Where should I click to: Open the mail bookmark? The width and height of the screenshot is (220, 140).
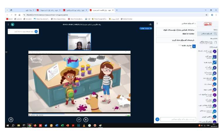click(x=88, y=19)
